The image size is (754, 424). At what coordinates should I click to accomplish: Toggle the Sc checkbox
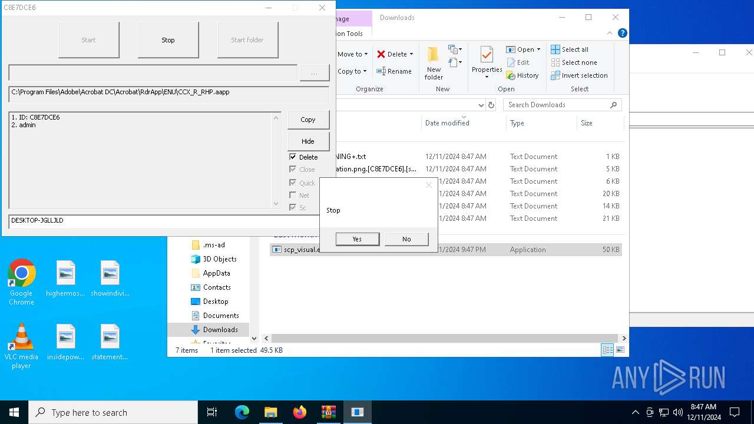click(x=293, y=207)
